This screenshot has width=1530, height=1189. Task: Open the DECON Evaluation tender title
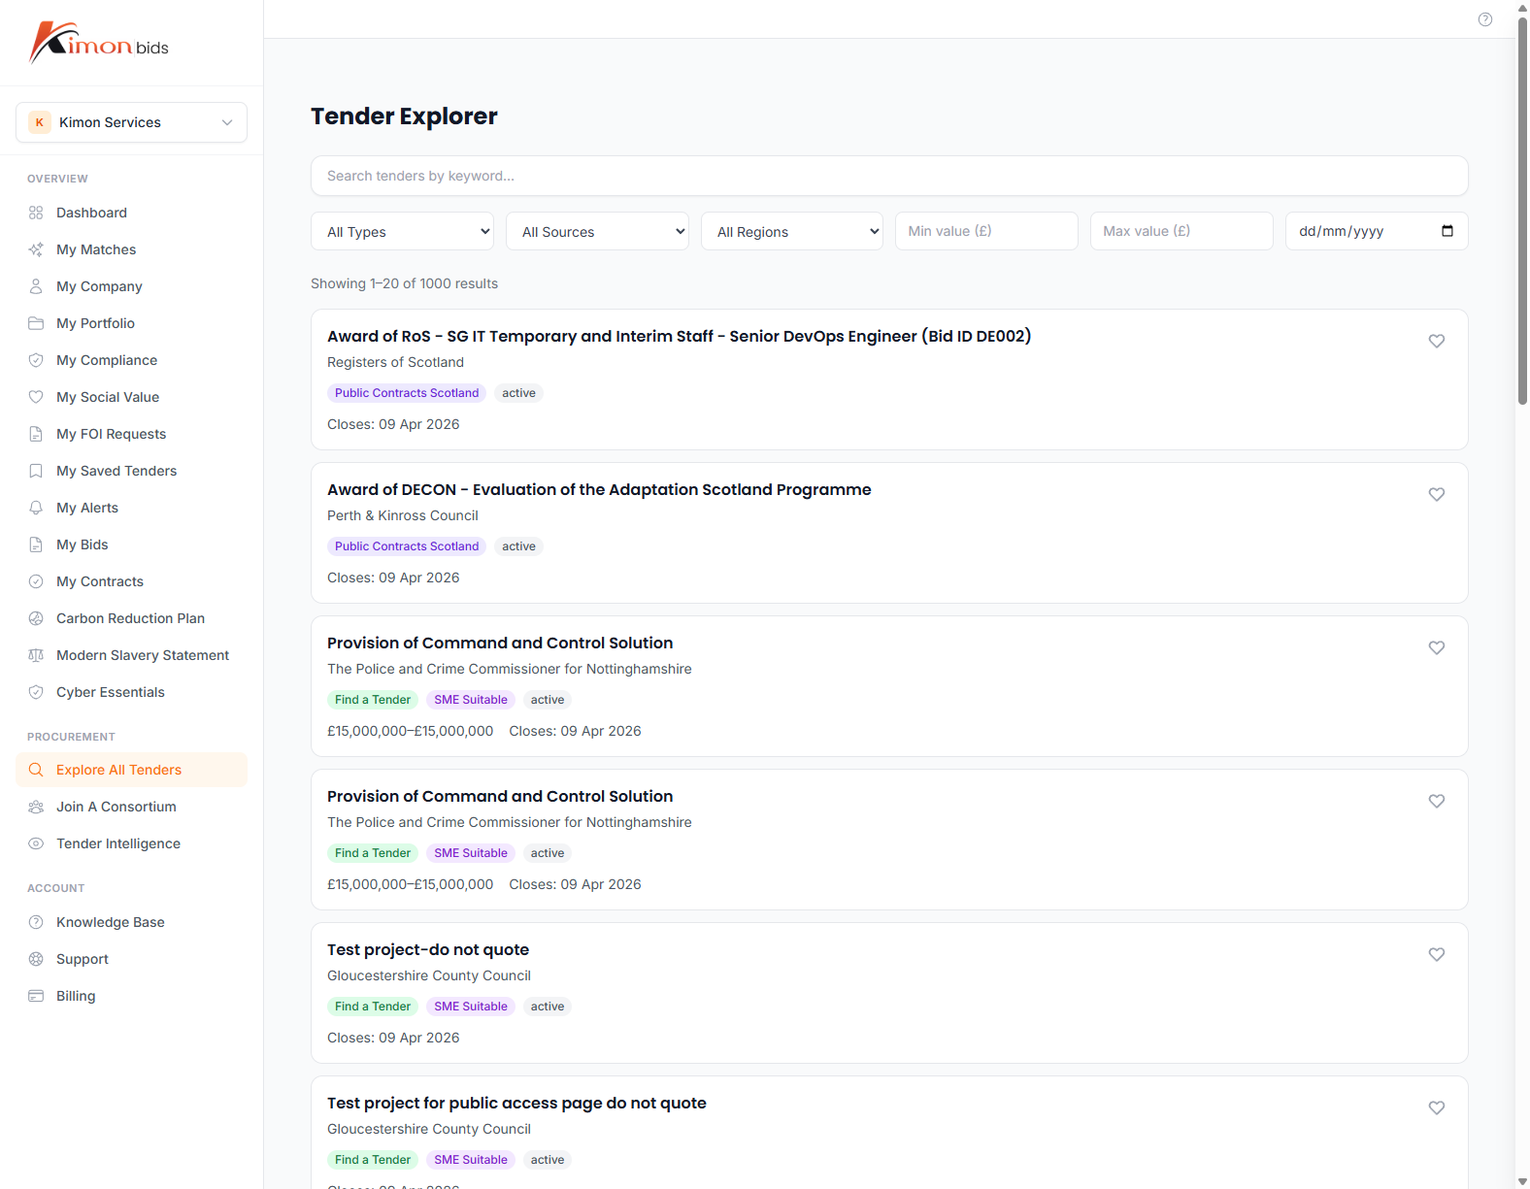599,489
